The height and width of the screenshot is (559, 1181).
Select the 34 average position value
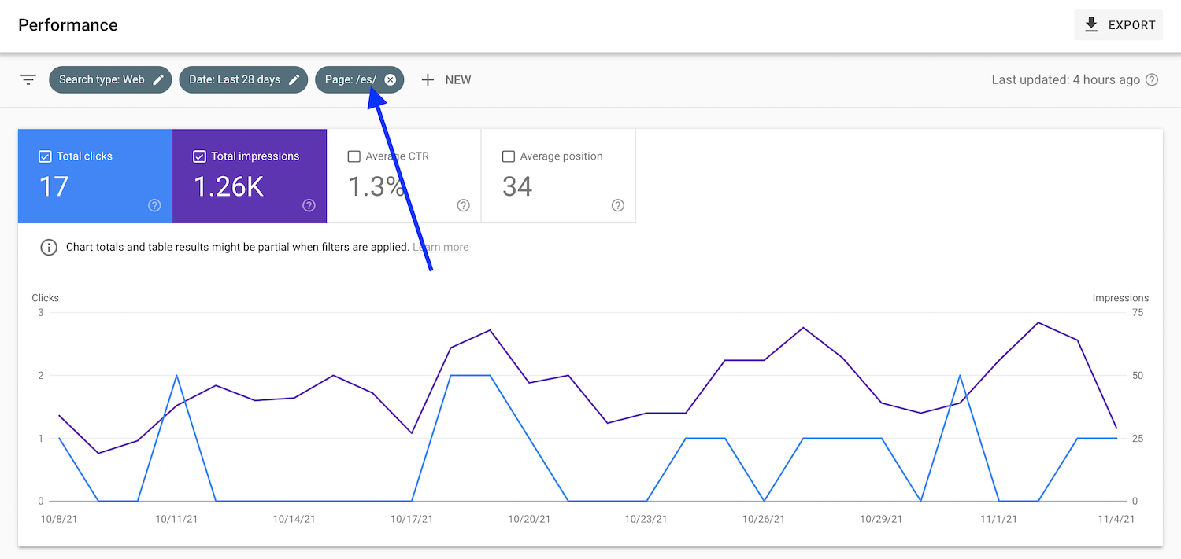pyautogui.click(x=517, y=186)
